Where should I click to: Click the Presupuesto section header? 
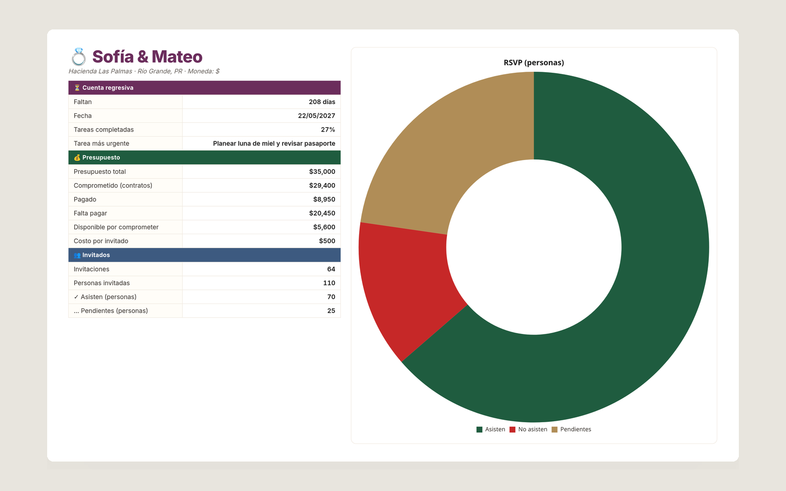(x=204, y=158)
